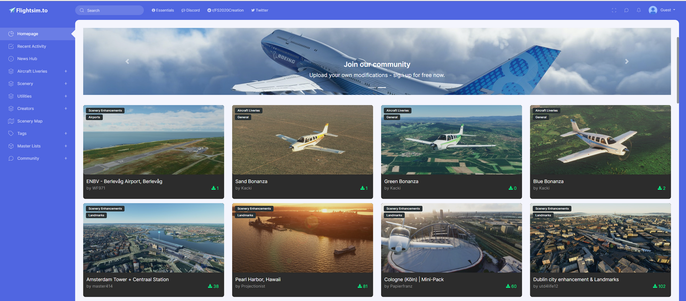Open author Projectionist profile link

[x=253, y=286]
